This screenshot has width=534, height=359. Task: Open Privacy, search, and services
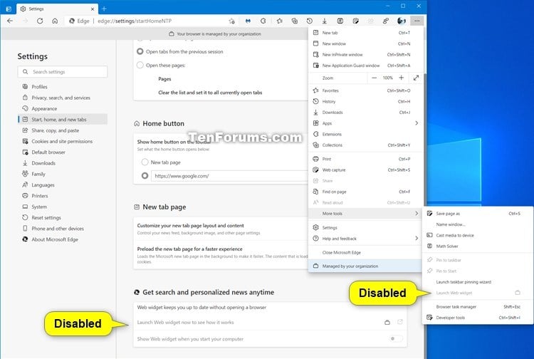pos(63,98)
